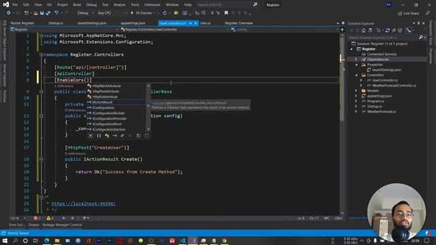Click IntelliSense list scroll down arrow
Viewport: 436px width, 245px height.
149,129
